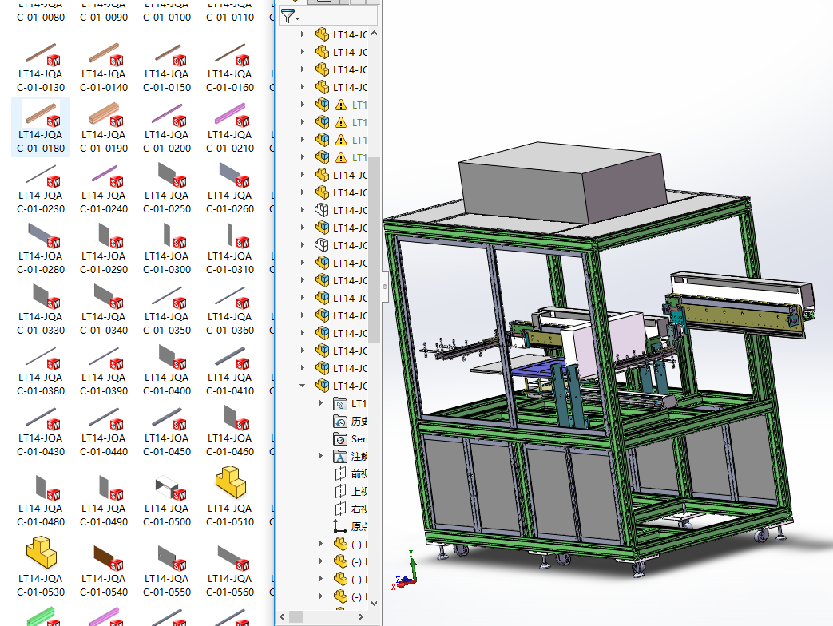Select the gray box on top of machine
Image resolution: width=833 pixels, height=626 pixels.
[x=559, y=185]
